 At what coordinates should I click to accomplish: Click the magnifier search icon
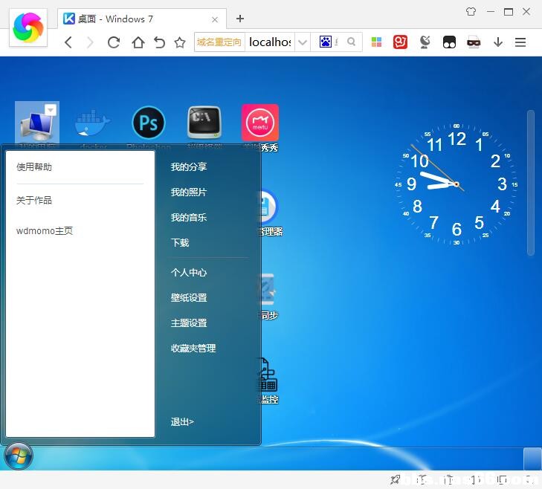tap(351, 42)
